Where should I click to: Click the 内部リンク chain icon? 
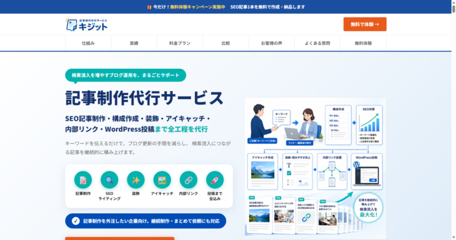point(189,180)
